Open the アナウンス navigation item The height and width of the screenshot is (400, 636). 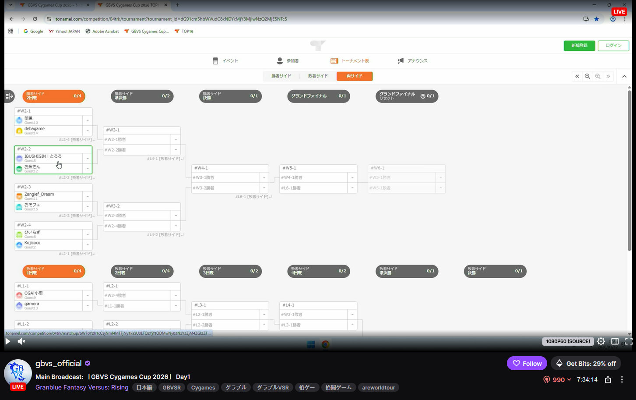[x=413, y=61]
